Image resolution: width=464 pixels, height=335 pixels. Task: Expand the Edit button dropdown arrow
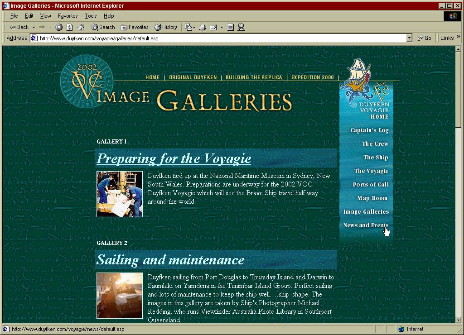(x=222, y=27)
